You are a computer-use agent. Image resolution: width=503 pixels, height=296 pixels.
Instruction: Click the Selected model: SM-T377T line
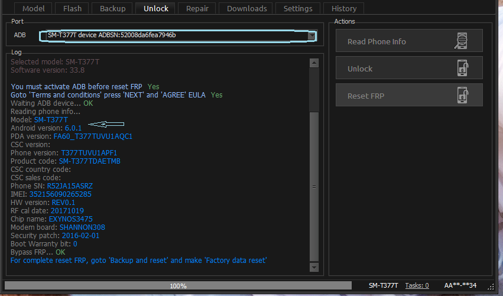[x=55, y=62]
